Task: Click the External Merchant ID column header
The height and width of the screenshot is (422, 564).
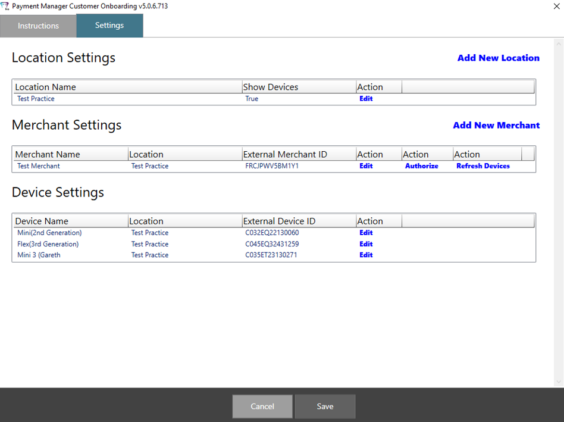Action: tap(299, 154)
